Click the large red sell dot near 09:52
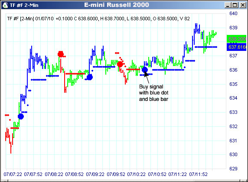The image size is (248, 182). [120, 64]
